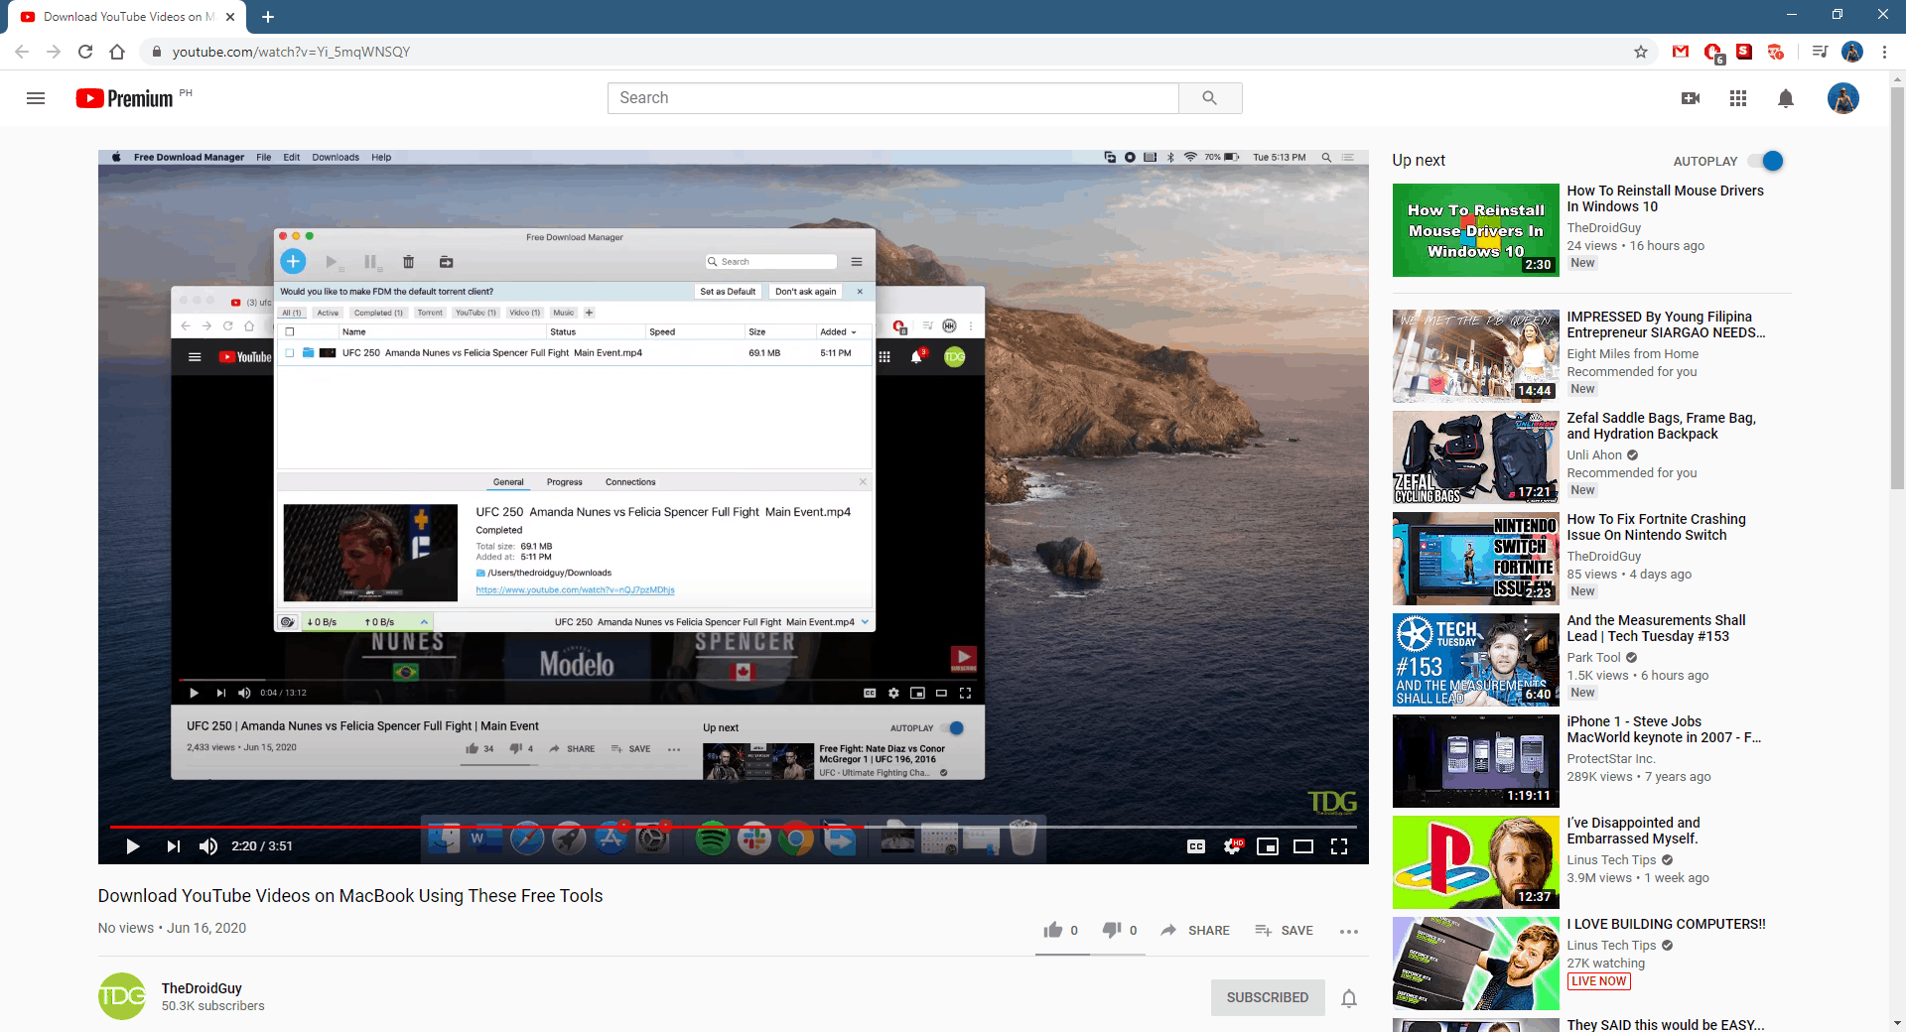Open TheDroidGuy channel name link
1906x1032 pixels.
point(202,988)
